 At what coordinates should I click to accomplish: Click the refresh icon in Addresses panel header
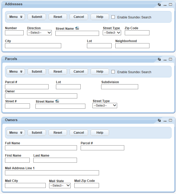click(x=159, y=5)
